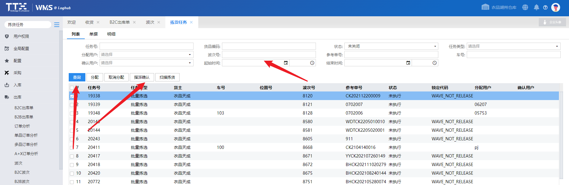
Task: Switch to the 波次 tab
Action: (150, 22)
